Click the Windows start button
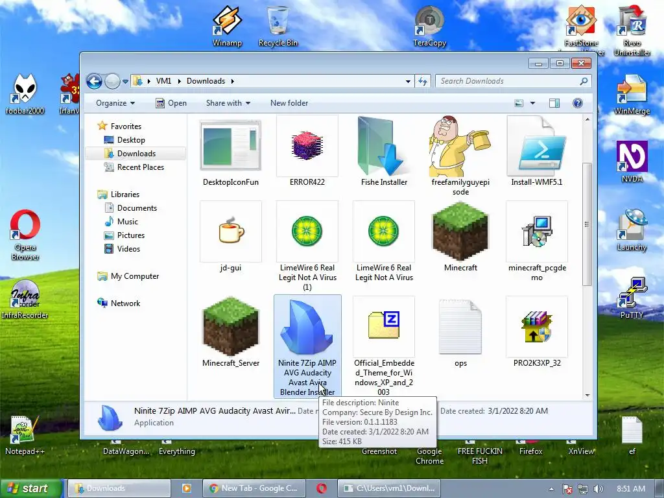This screenshot has width=664, height=498. tap(31, 488)
